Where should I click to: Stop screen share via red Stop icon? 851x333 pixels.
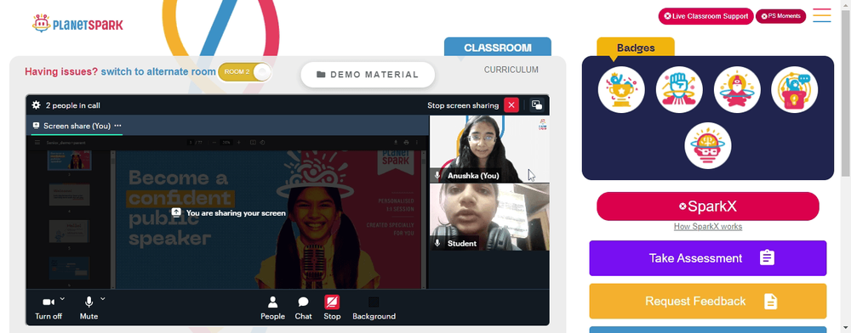(x=332, y=302)
